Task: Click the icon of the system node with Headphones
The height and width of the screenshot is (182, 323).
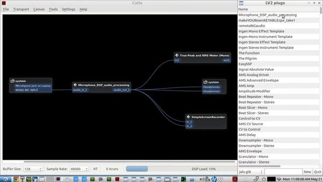Action: (x=205, y=82)
